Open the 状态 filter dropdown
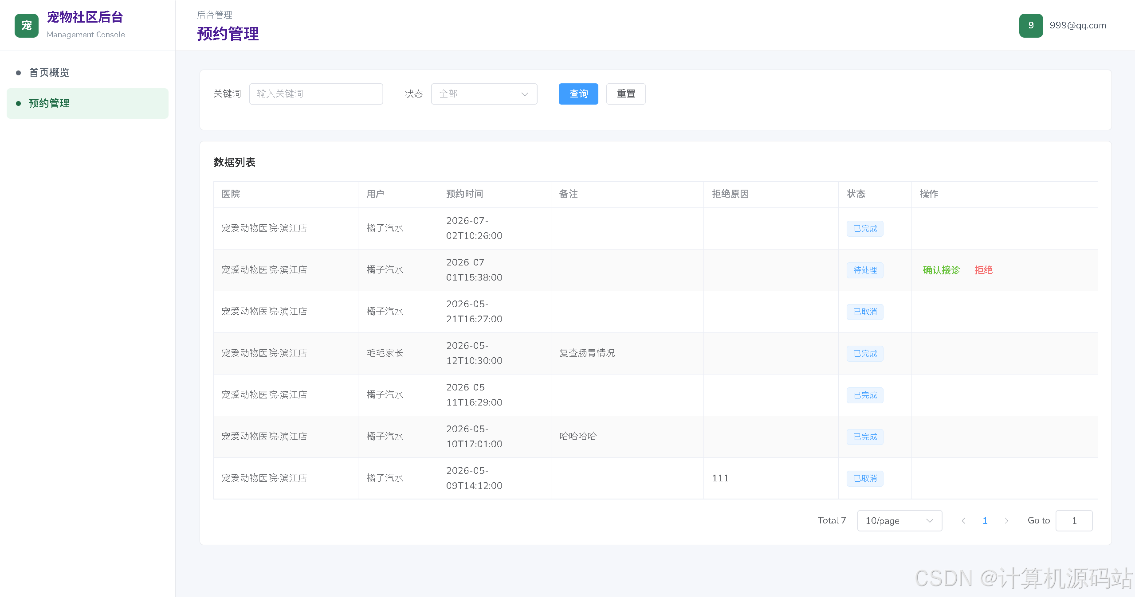Screen dimensions: 1135x597 [x=484, y=94]
